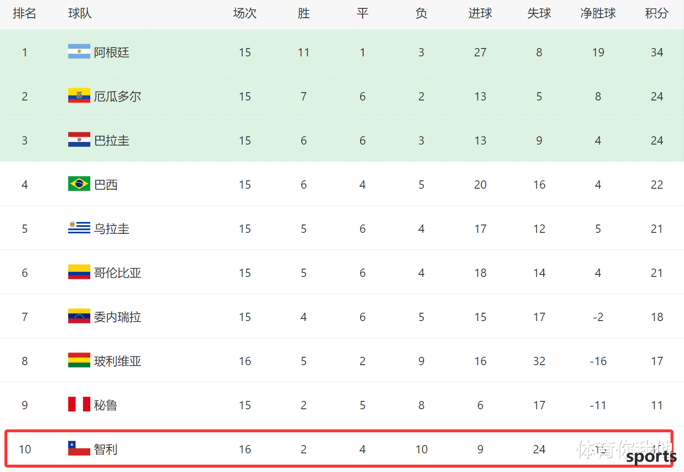Open the 巴西 team name link

coord(106,185)
